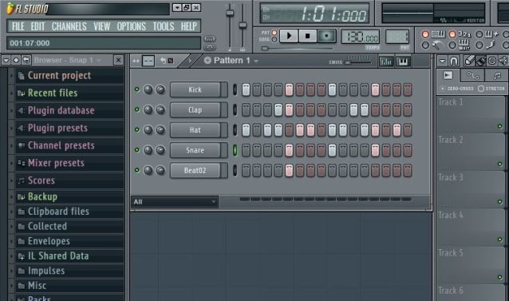Open the All channel filter dropdown

[x=175, y=202]
